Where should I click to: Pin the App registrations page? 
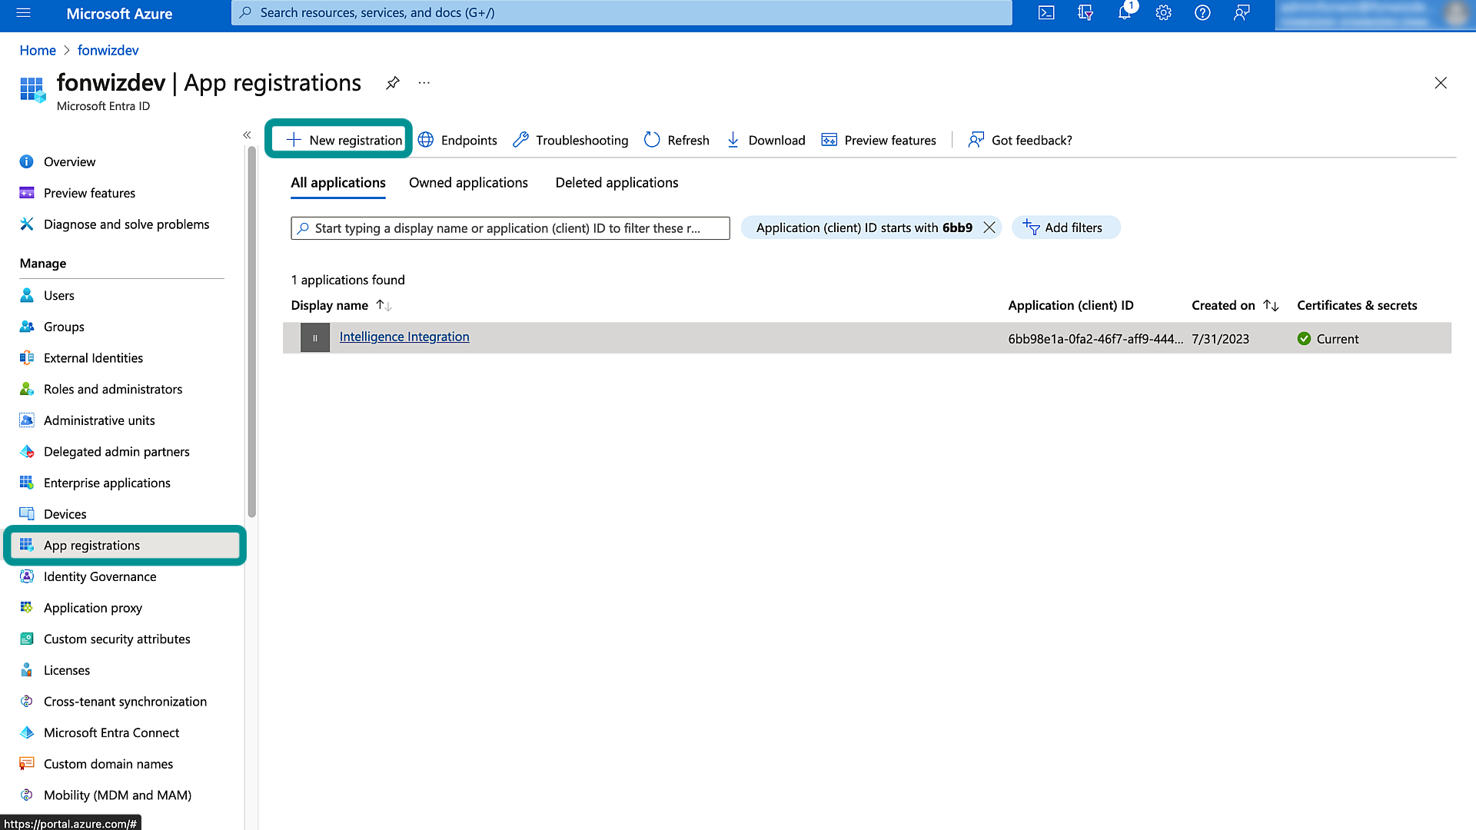pos(393,83)
